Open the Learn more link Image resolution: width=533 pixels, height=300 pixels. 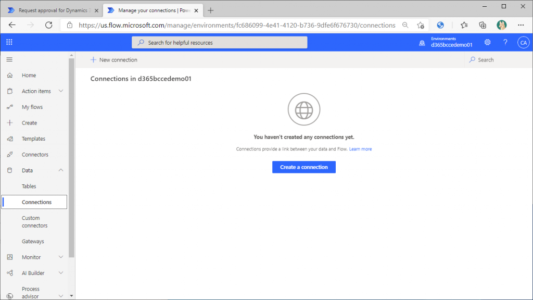360,149
